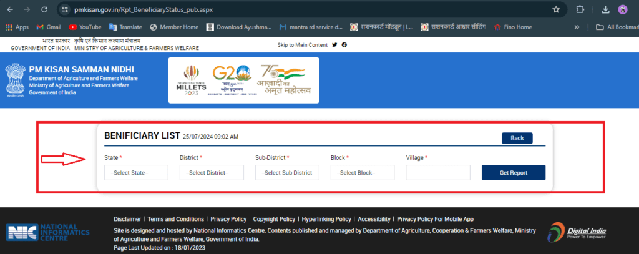The width and height of the screenshot is (639, 254).
Task: Open the mantra rd service bookmark
Action: [x=311, y=27]
